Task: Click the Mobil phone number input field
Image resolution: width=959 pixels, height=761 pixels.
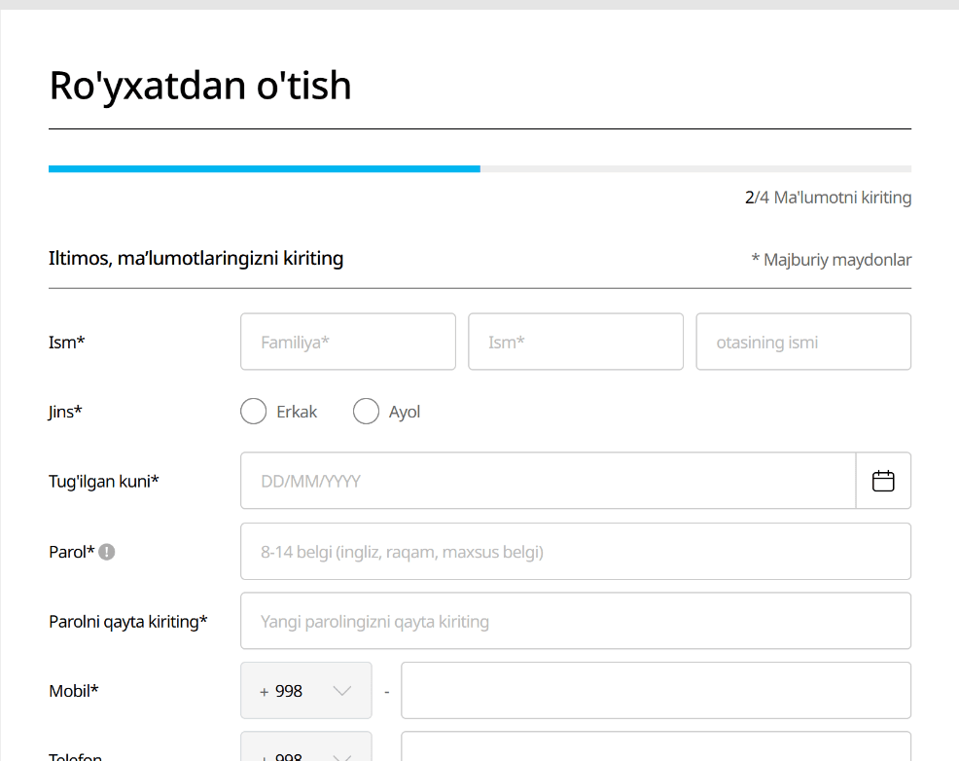Action: [657, 691]
